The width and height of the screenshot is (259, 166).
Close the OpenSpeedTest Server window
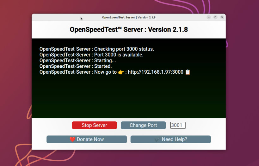click(222, 17)
